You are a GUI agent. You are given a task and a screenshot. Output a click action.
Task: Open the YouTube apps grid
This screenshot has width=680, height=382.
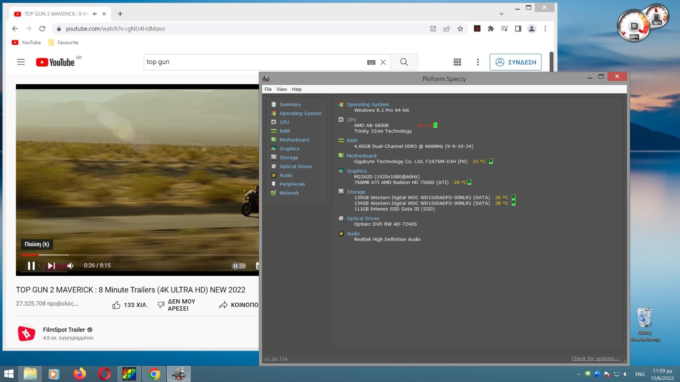(457, 62)
